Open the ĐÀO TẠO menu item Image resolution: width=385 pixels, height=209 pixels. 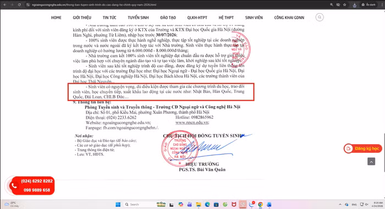[x=168, y=18]
